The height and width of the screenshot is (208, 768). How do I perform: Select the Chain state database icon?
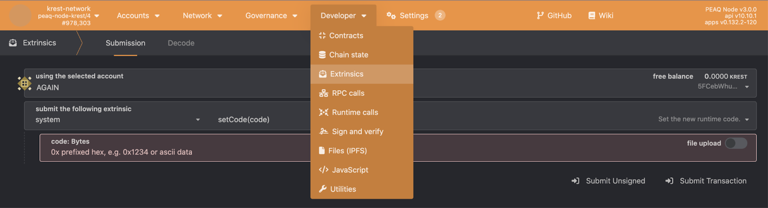tap(322, 55)
